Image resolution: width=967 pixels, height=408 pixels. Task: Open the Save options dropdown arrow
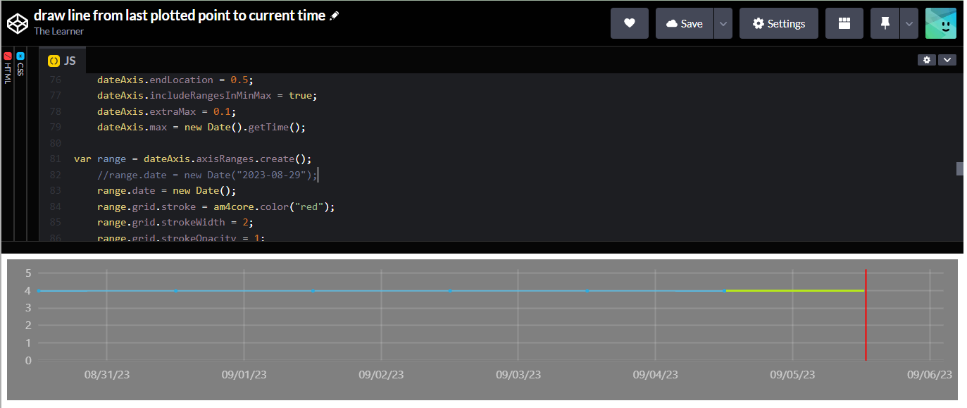click(x=723, y=23)
